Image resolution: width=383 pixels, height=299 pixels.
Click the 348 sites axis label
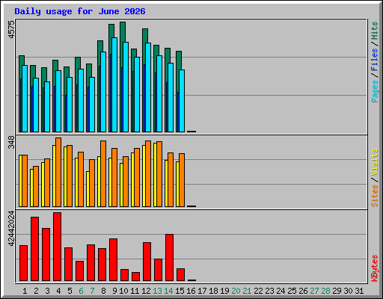point(11,142)
